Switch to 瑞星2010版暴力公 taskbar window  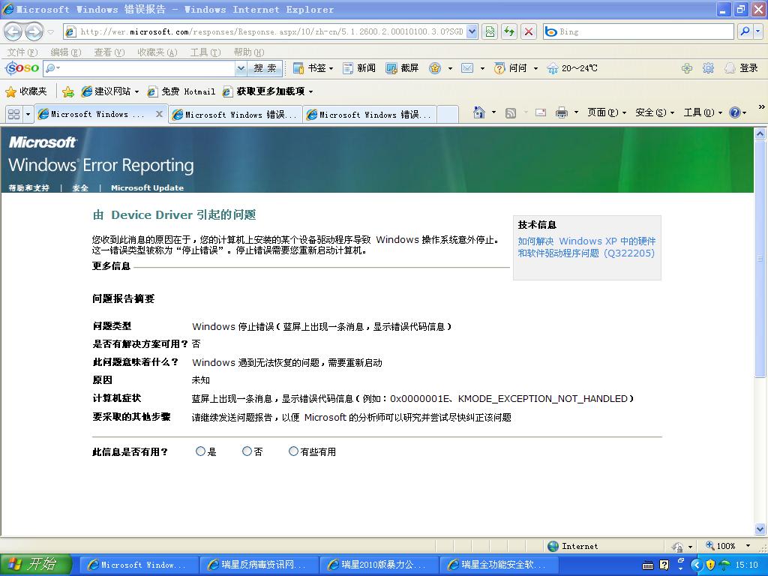[379, 565]
